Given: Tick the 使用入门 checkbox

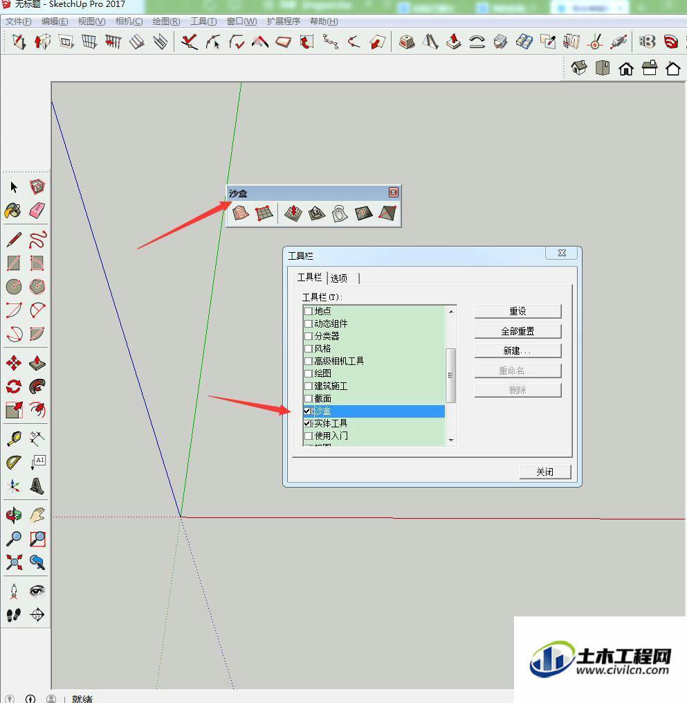Looking at the screenshot, I should [x=308, y=436].
